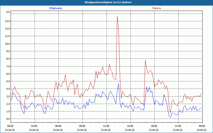
Task: Click the 12:00 time axis label
Action: 106,126
